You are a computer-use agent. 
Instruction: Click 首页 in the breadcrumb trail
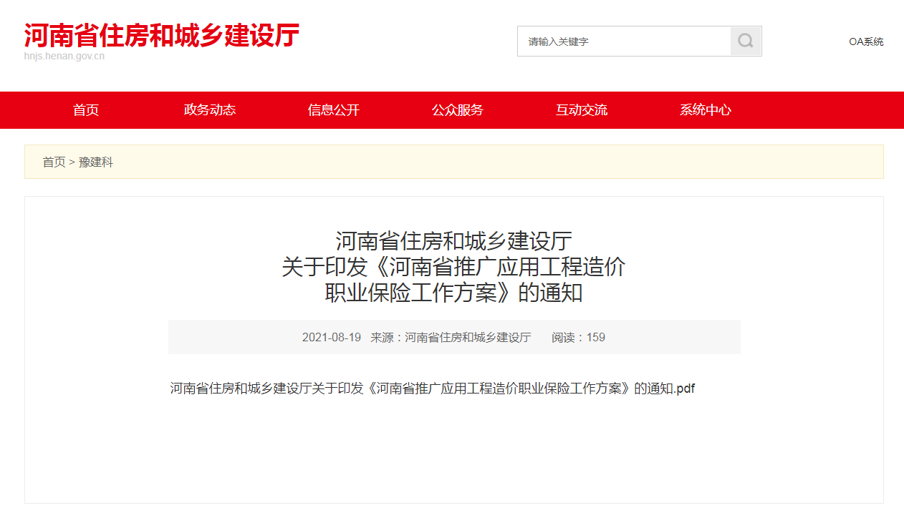pyautogui.click(x=54, y=162)
